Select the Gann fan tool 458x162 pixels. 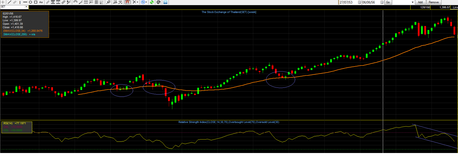pos(102,2)
